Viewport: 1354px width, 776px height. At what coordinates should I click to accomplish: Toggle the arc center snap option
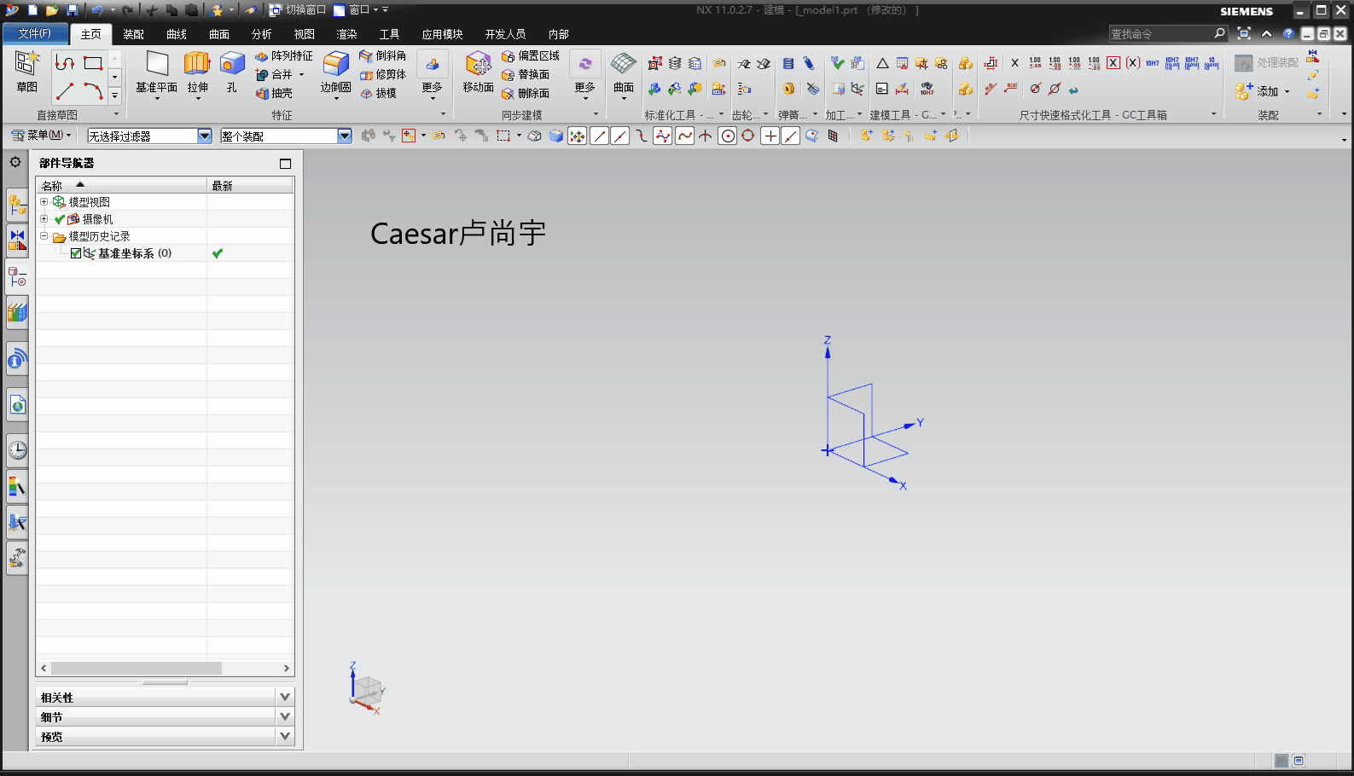(x=728, y=136)
